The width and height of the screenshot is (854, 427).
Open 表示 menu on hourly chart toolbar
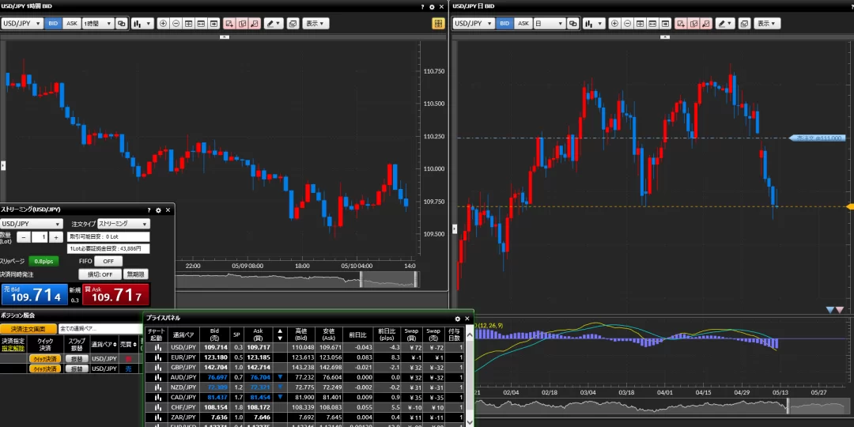pyautogui.click(x=316, y=24)
